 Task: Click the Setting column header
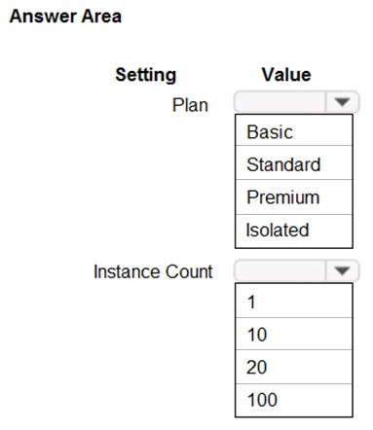(146, 75)
